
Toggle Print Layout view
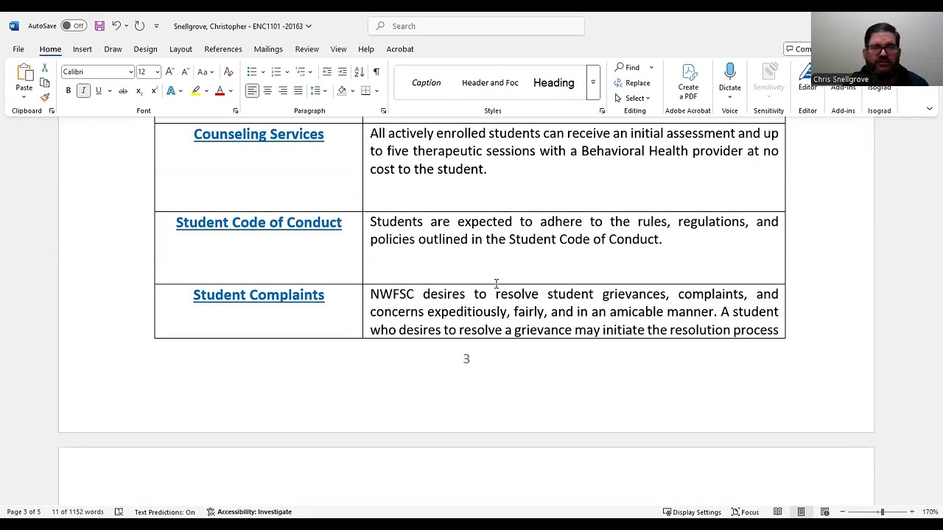[801, 512]
